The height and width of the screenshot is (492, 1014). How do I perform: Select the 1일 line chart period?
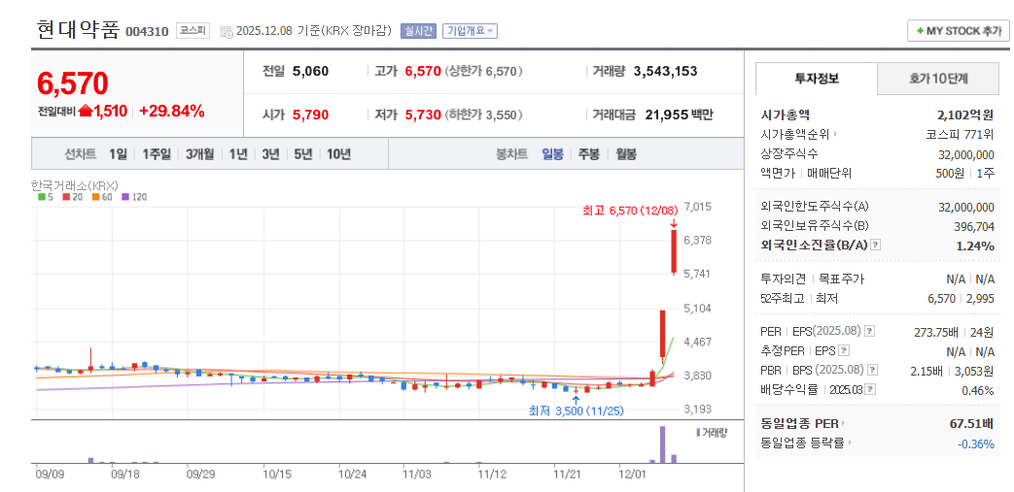coord(118,154)
